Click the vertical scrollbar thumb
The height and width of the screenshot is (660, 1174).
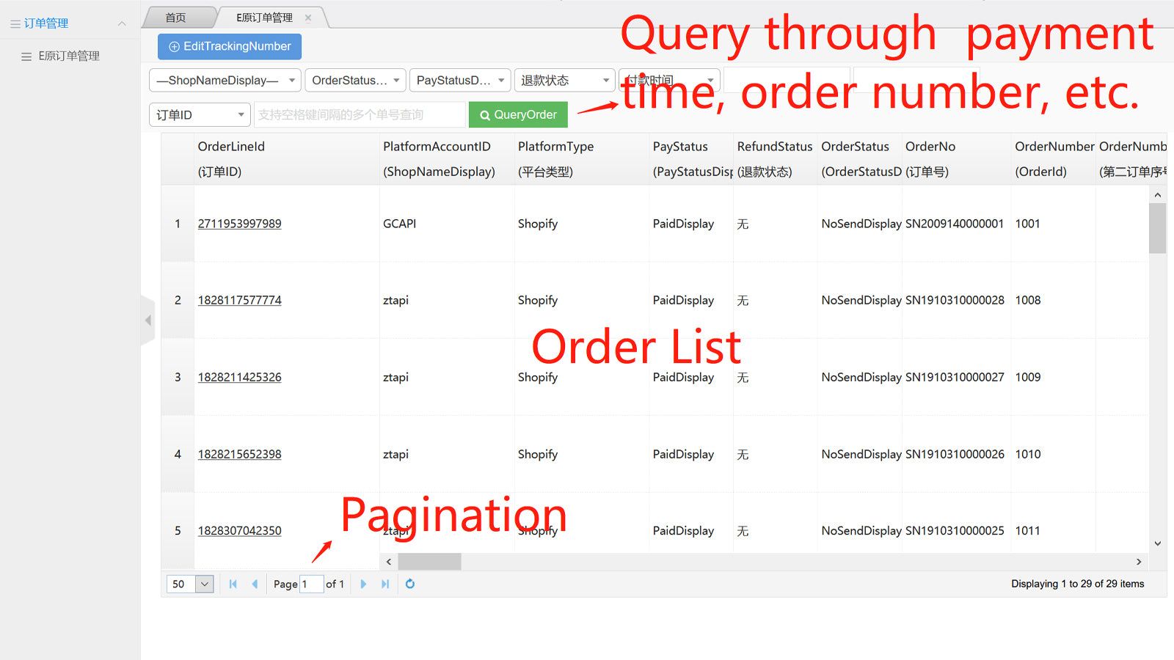coord(1158,228)
